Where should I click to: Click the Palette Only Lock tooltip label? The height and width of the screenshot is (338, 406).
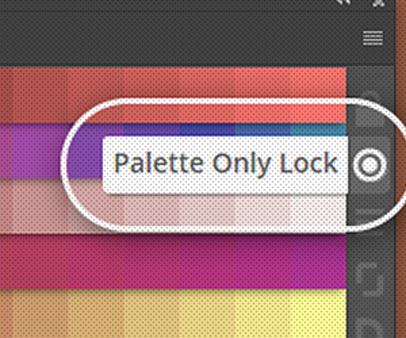[x=226, y=164]
